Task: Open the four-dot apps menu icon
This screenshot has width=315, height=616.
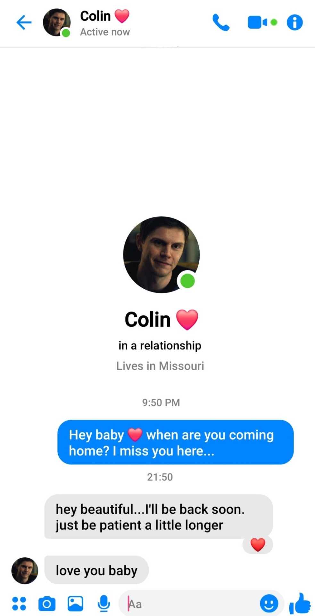Action: coord(19,603)
